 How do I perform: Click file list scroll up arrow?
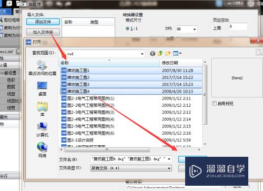pos(205,62)
